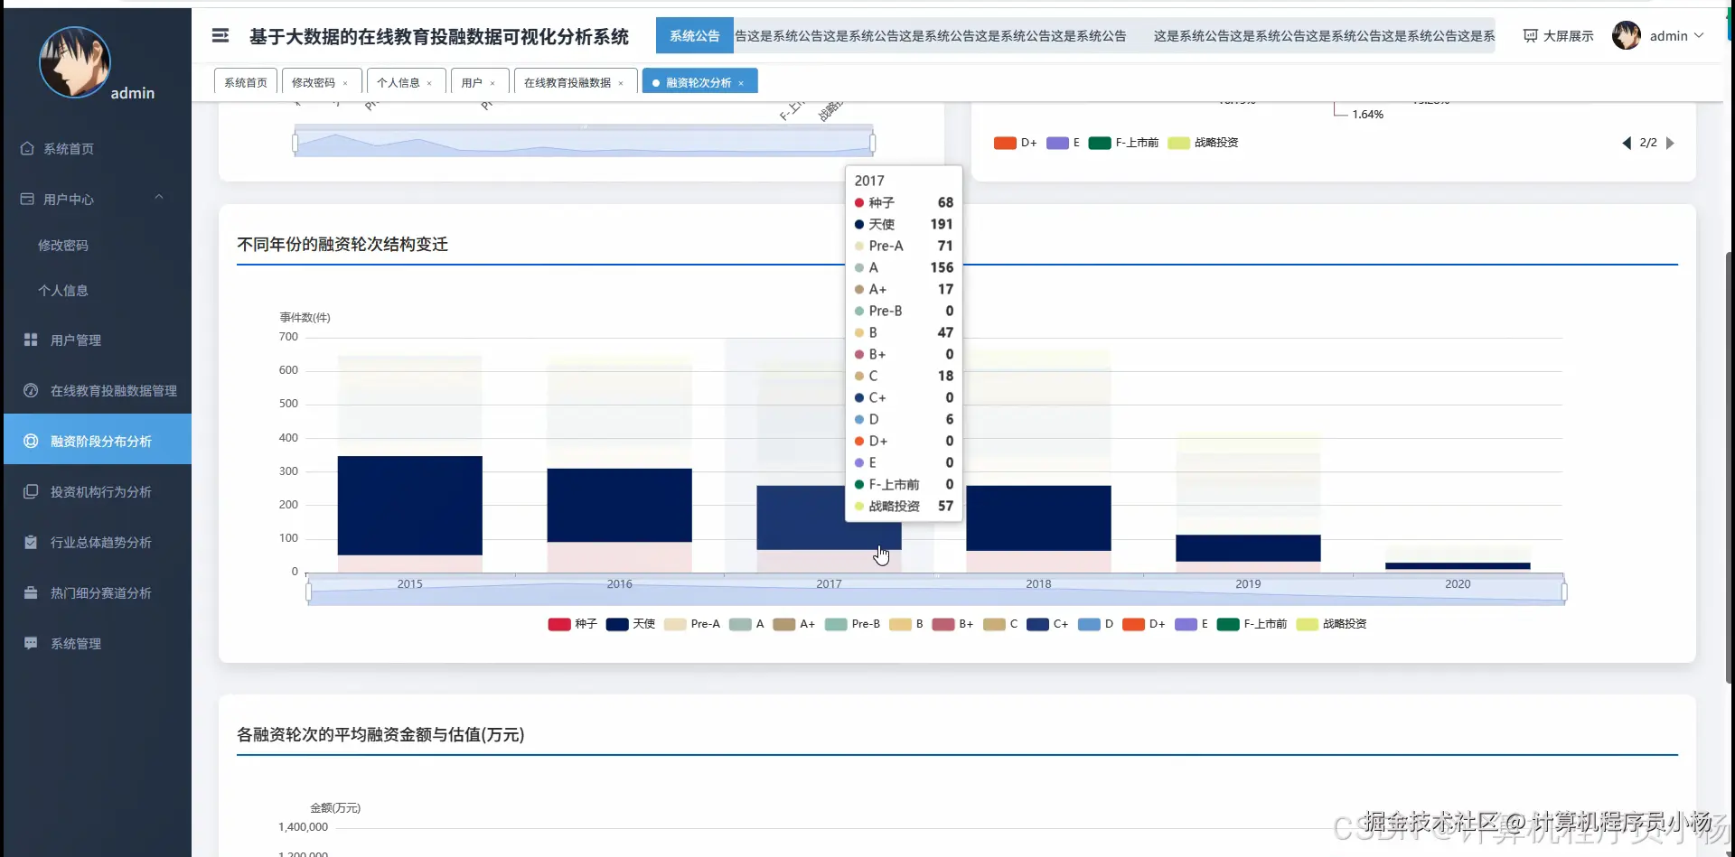
Task: Click the navy 天使 bar segment for 2019
Action: (x=1249, y=548)
